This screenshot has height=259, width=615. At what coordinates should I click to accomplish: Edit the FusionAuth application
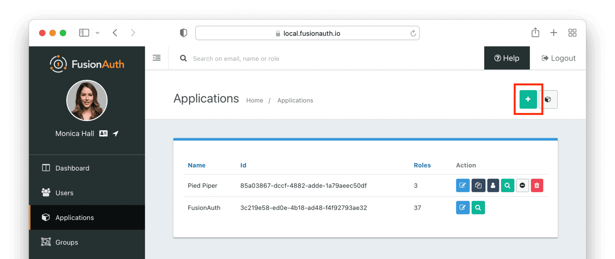463,208
